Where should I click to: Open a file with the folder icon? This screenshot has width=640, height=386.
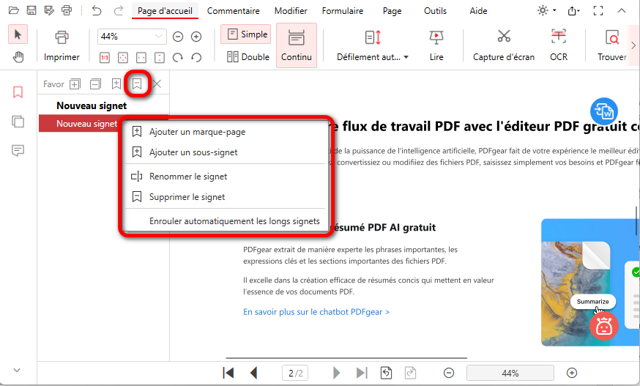coord(13,10)
